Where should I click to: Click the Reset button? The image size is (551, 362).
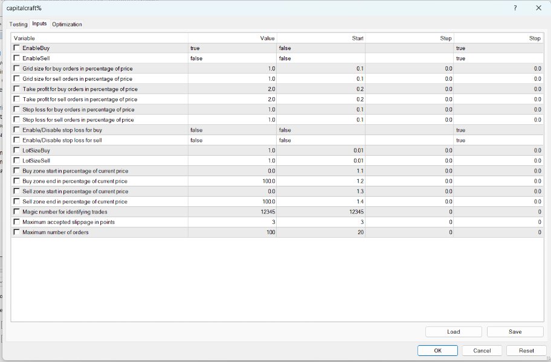coord(526,351)
